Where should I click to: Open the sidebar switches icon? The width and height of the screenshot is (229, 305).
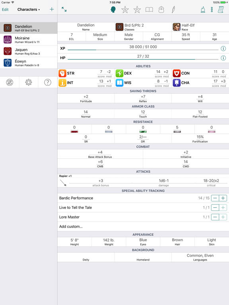(10, 82)
